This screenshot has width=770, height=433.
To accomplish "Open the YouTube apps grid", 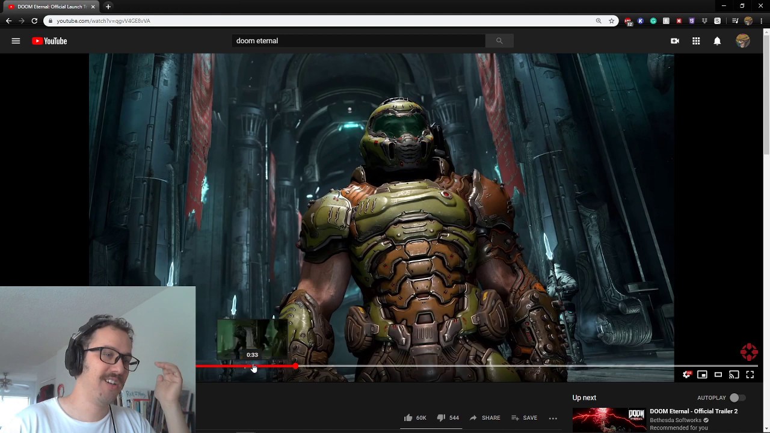I will 696,41.
